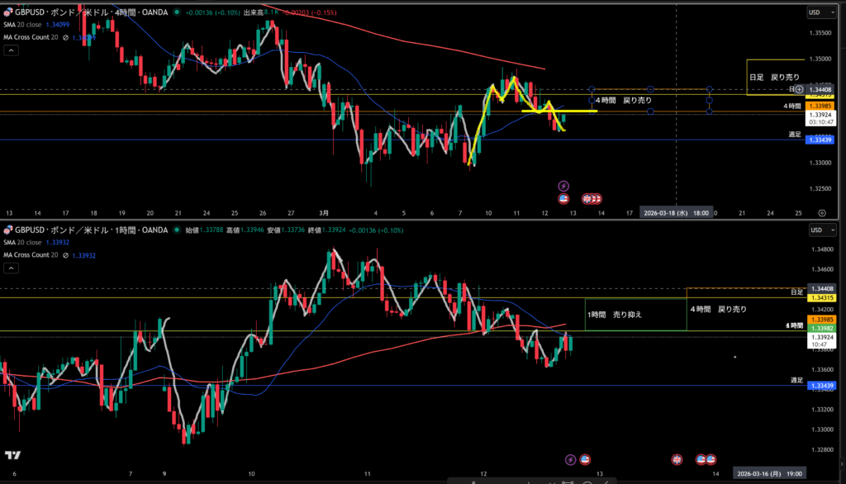This screenshot has width=846, height=484.
Task: Click the purple lightning event icon on upper chart
Action: (x=563, y=187)
